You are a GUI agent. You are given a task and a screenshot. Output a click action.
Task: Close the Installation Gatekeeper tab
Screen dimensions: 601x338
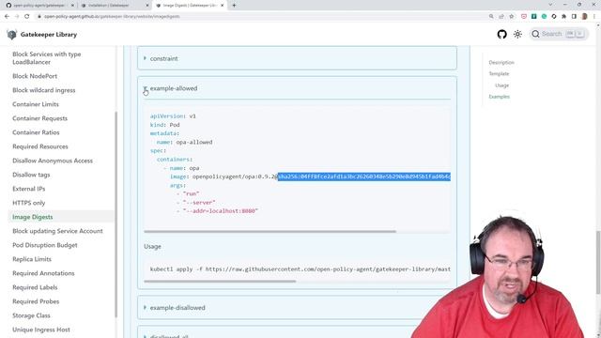pos(147,6)
